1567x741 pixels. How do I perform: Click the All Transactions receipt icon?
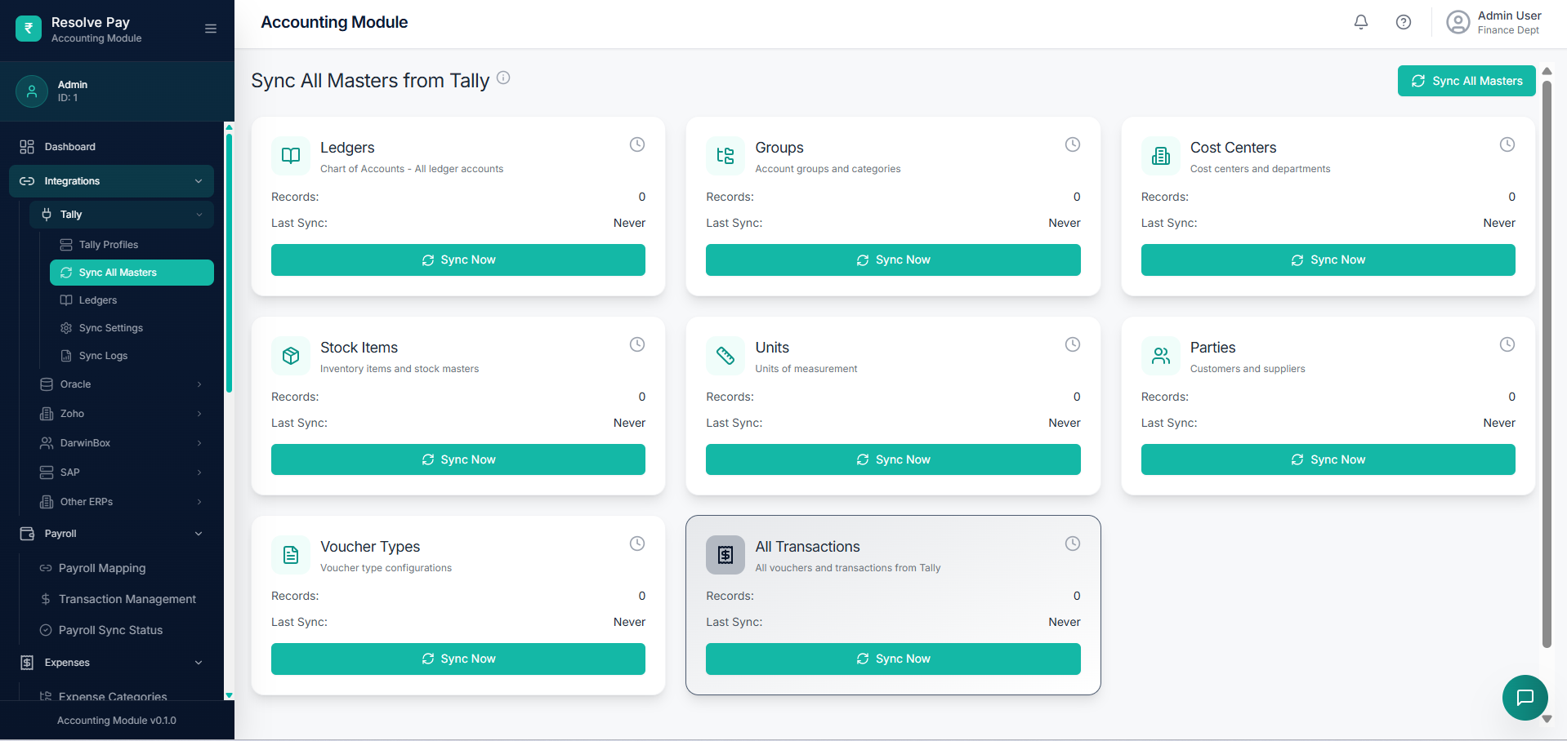point(725,555)
